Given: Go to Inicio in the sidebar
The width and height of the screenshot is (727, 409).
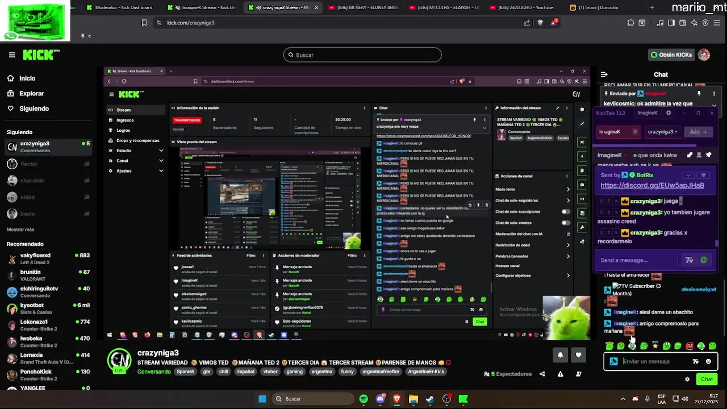Looking at the screenshot, I should pos(27,78).
